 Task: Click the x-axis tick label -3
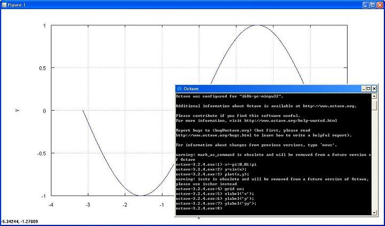(x=88, y=205)
